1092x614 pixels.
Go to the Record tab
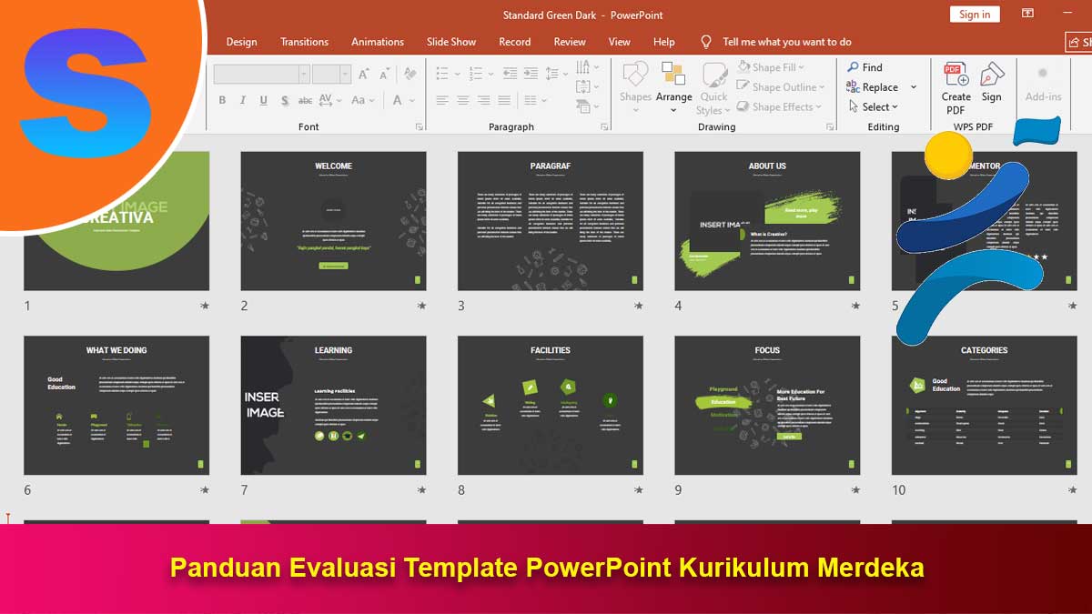515,42
